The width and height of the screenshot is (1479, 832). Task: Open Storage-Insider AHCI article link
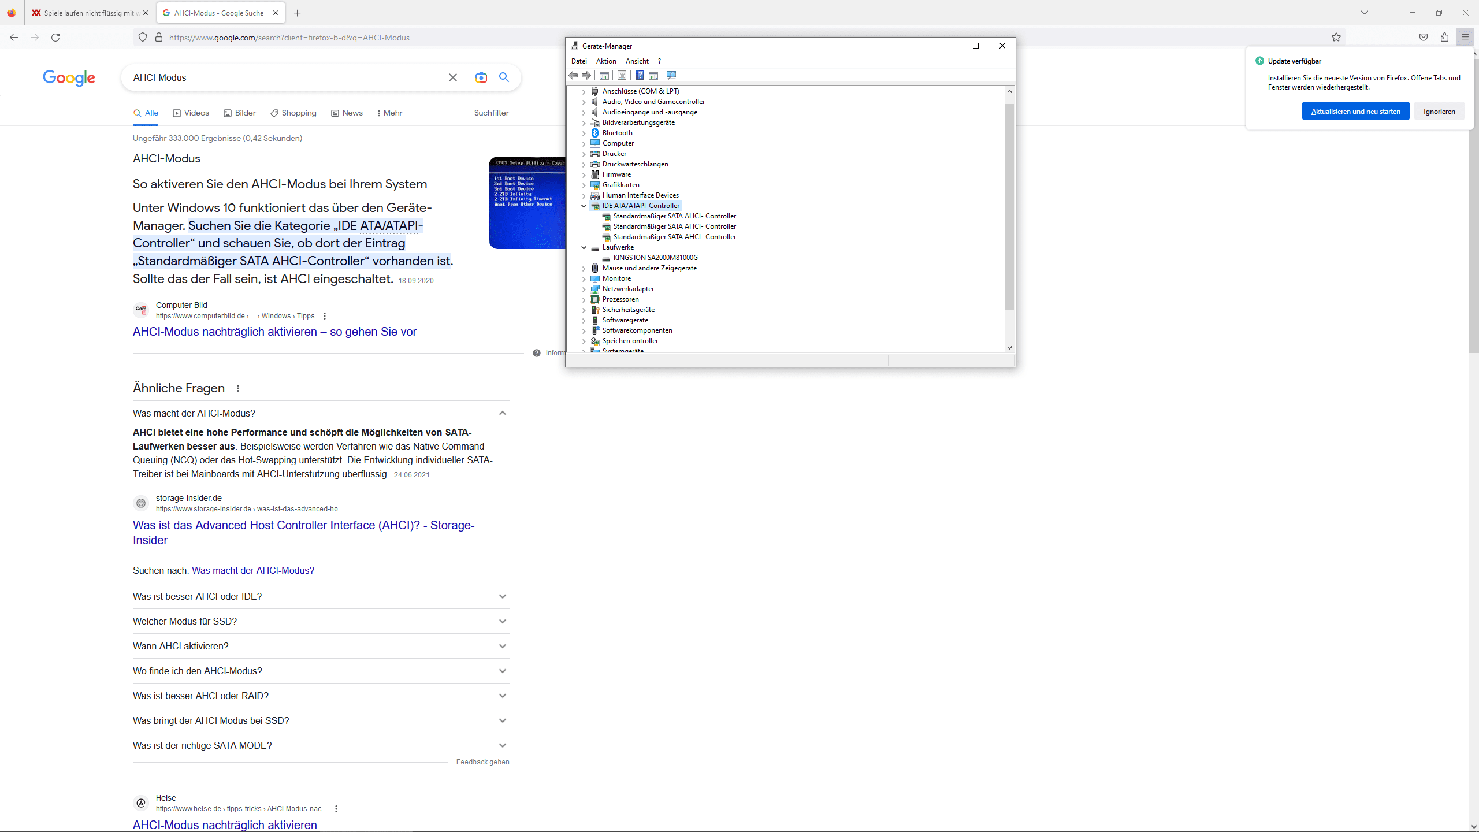pyautogui.click(x=303, y=533)
